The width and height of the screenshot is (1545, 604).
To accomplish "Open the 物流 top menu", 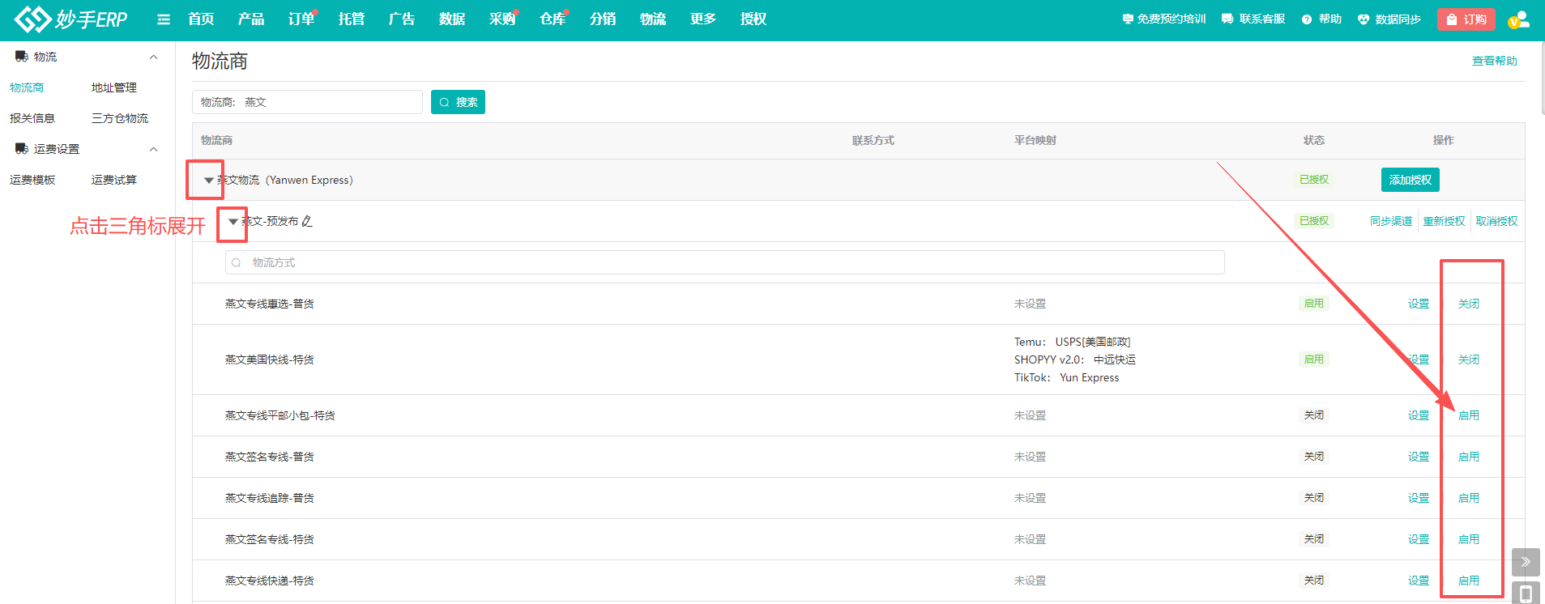I will [x=653, y=19].
